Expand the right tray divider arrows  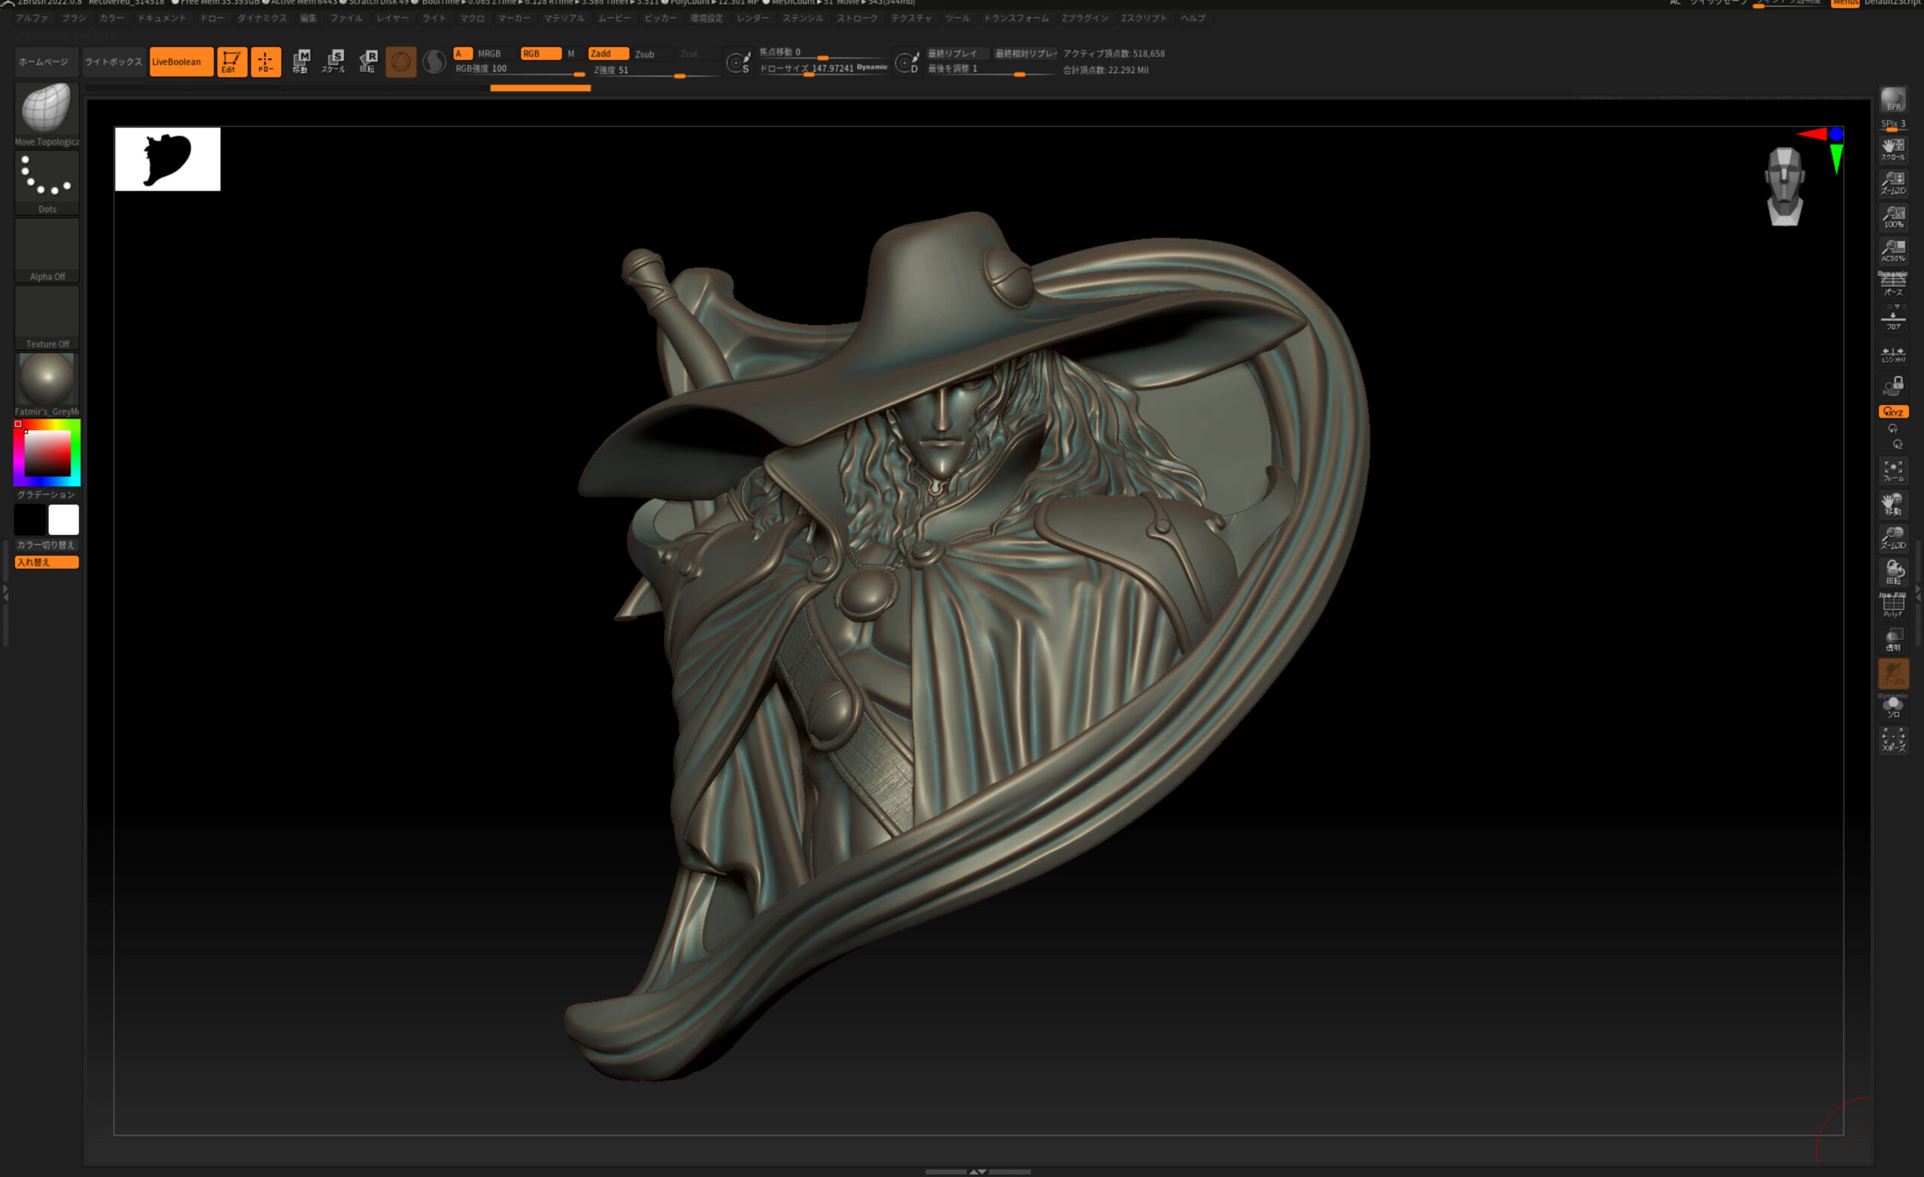click(1919, 594)
